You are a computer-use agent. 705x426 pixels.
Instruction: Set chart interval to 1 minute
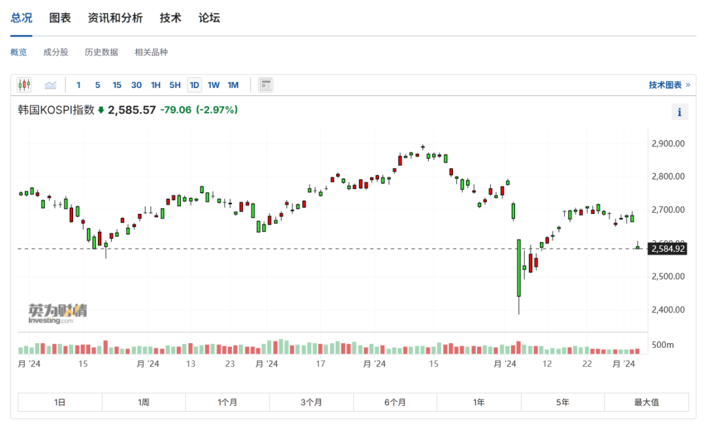click(x=79, y=85)
